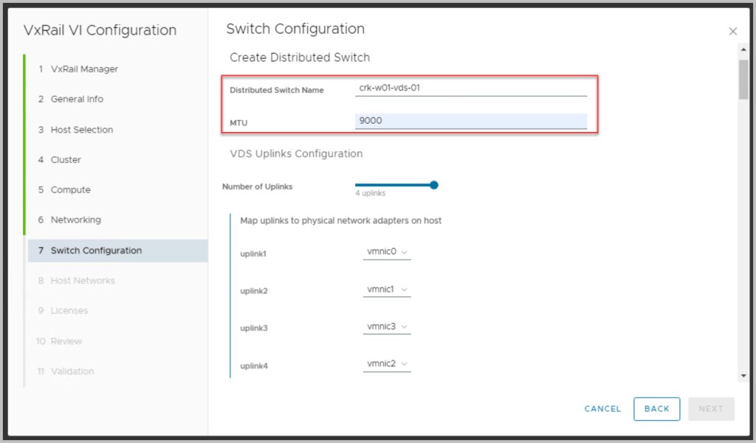756x443 pixels.
Task: Expand the uplink4 vmnic2 dropdown
Action: click(x=387, y=363)
